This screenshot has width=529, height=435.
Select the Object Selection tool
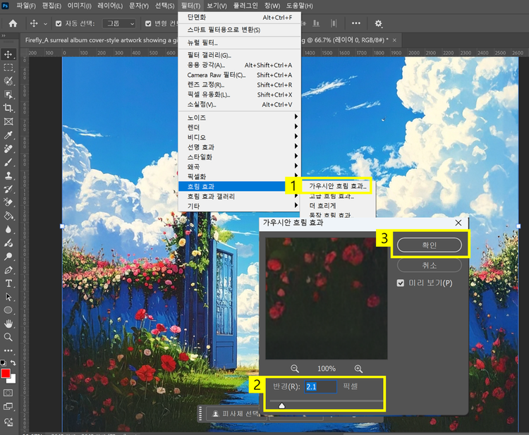8,94
